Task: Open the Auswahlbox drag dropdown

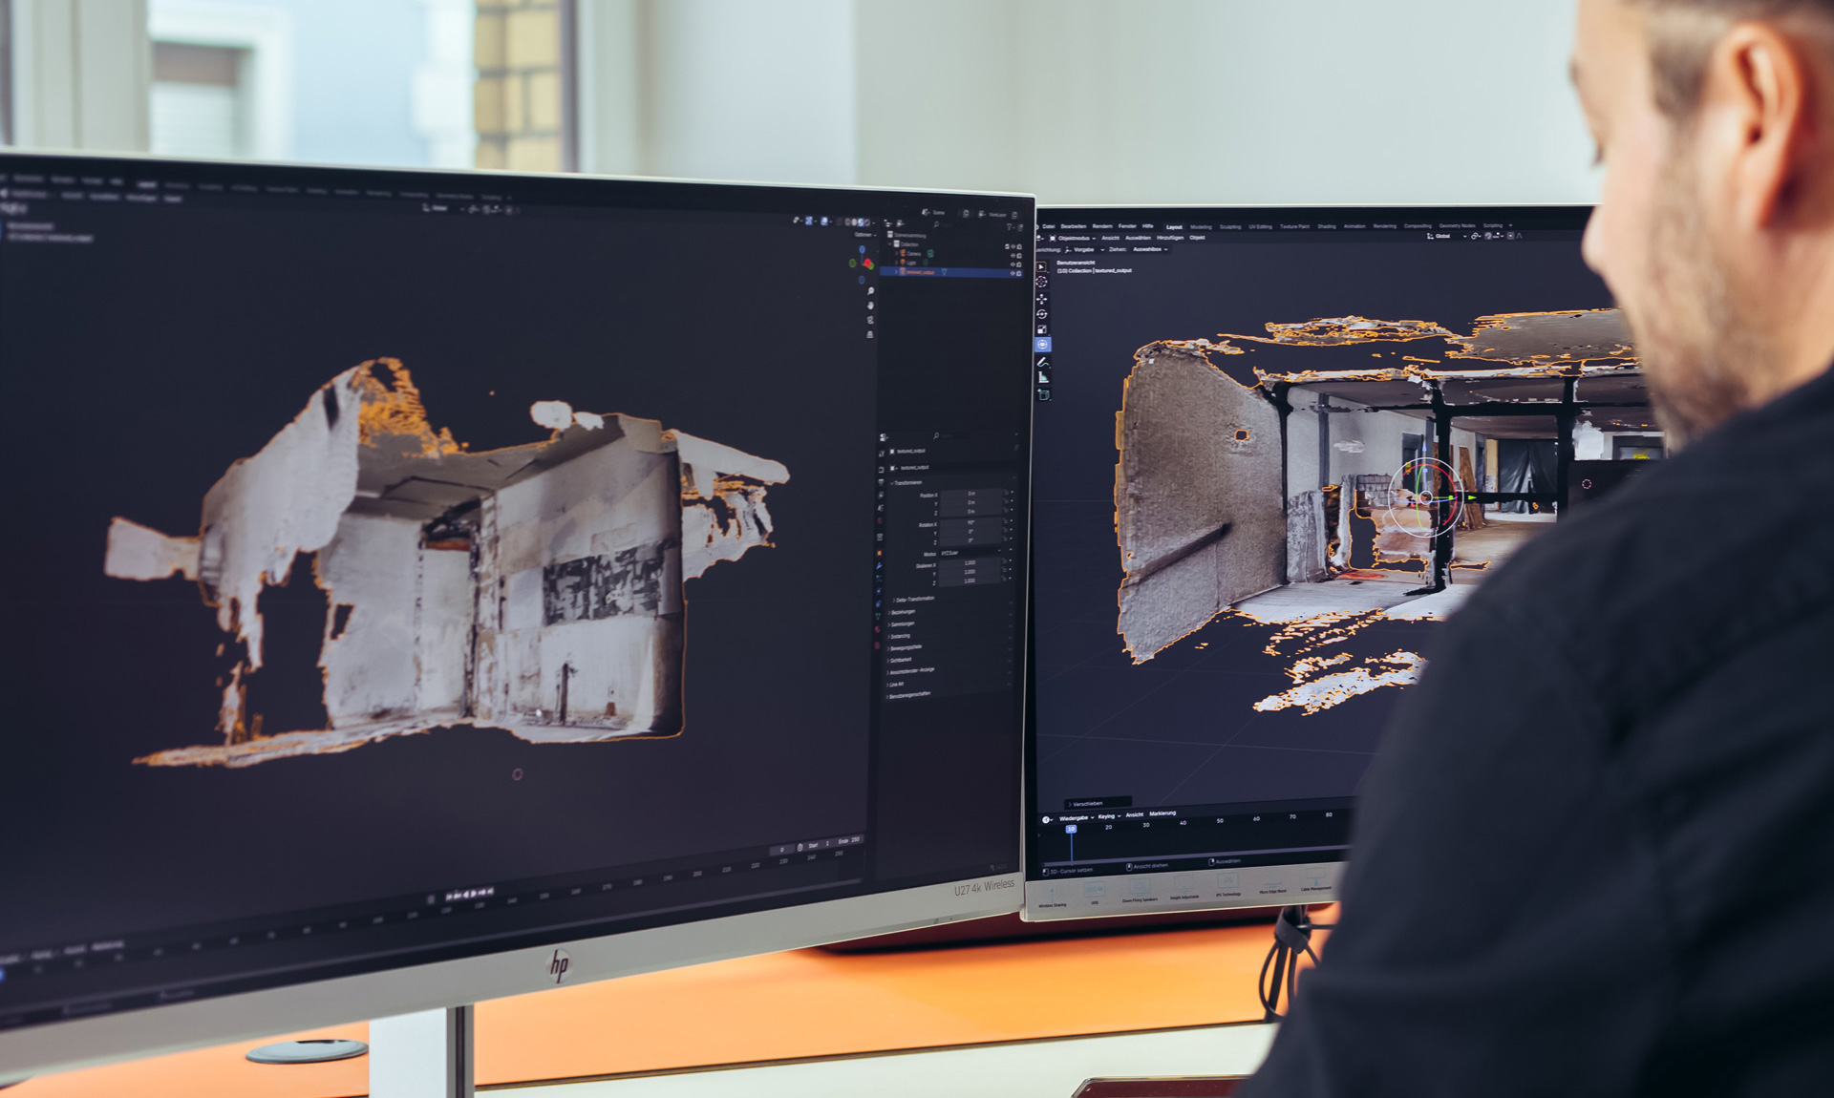Action: click(x=1150, y=249)
